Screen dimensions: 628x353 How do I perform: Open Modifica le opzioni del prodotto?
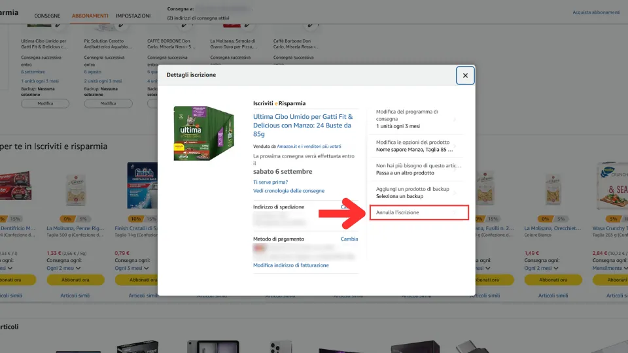click(417, 146)
